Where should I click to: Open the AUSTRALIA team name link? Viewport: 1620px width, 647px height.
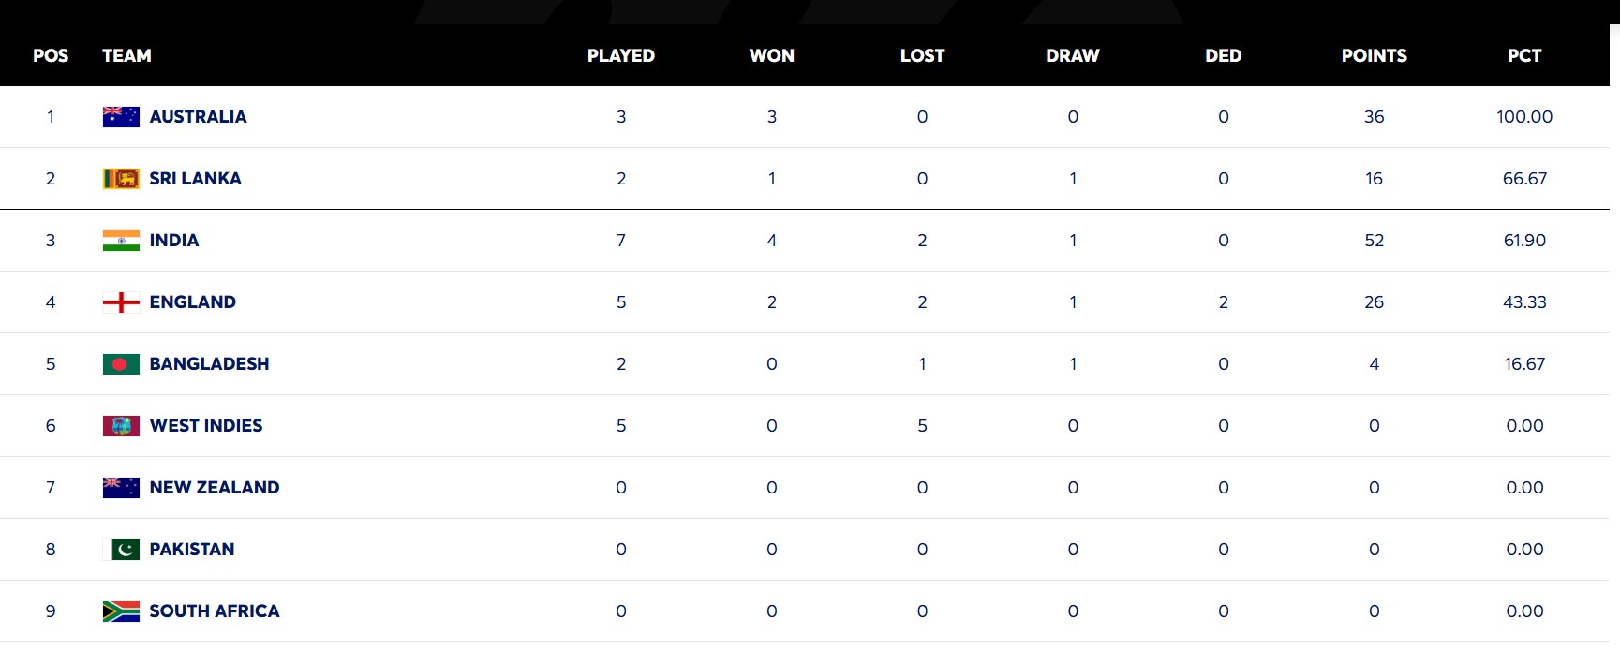198,117
